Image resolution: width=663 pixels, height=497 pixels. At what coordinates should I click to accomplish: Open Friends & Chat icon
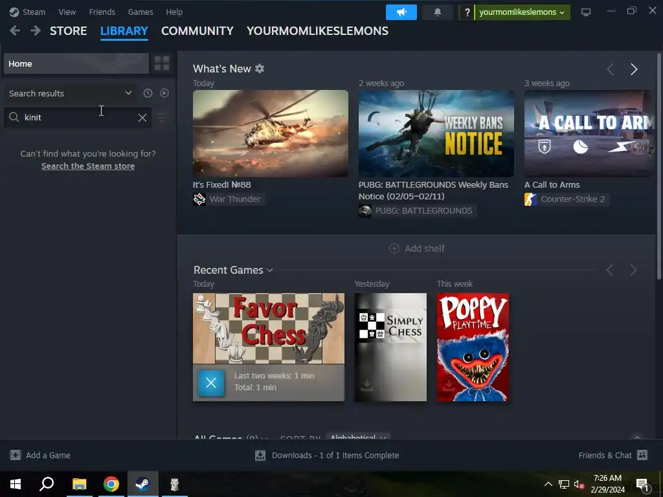click(642, 455)
